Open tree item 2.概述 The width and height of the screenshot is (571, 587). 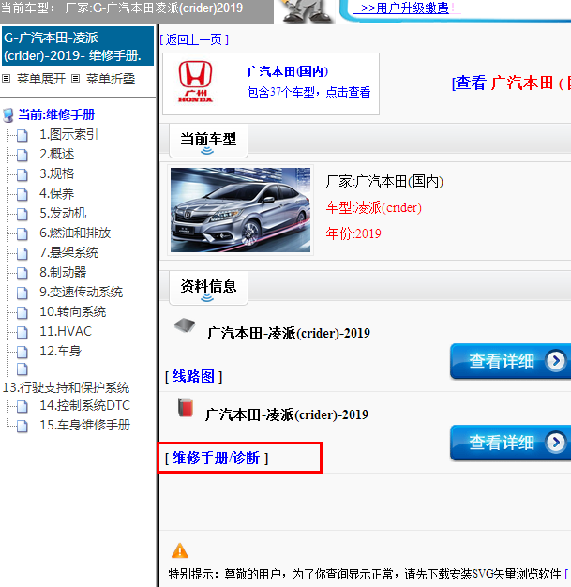(57, 154)
